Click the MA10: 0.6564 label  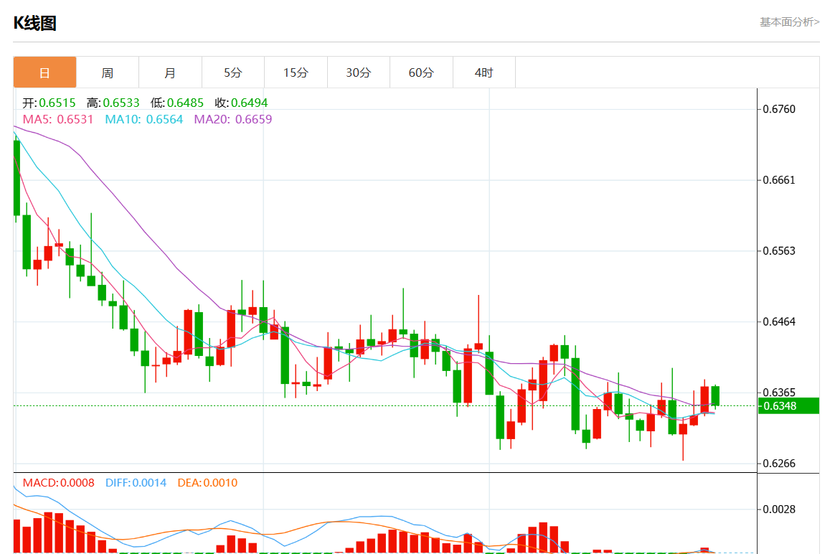144,119
